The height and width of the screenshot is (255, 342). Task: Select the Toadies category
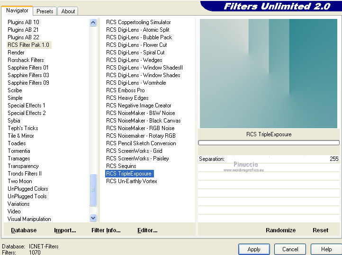point(17,143)
